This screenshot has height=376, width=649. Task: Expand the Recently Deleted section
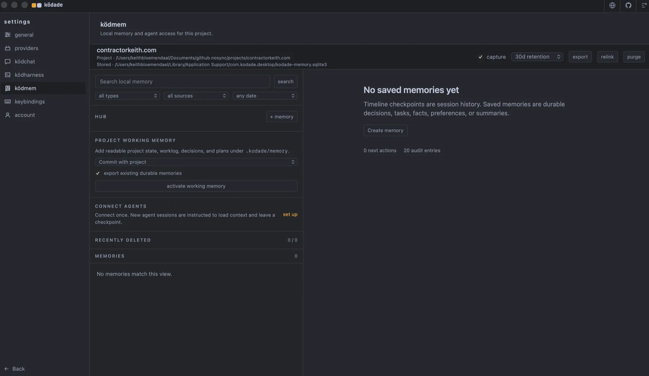pos(196,240)
